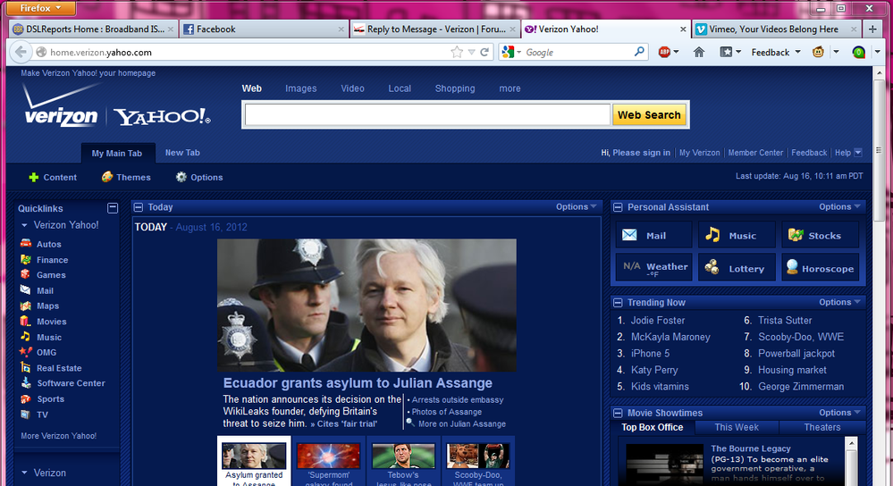Viewport: 893px width, 486px height.
Task: Open the Help dropdown arrow
Action: click(x=858, y=153)
